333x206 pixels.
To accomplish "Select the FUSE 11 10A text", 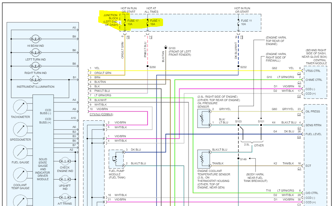I will click(246, 22).
